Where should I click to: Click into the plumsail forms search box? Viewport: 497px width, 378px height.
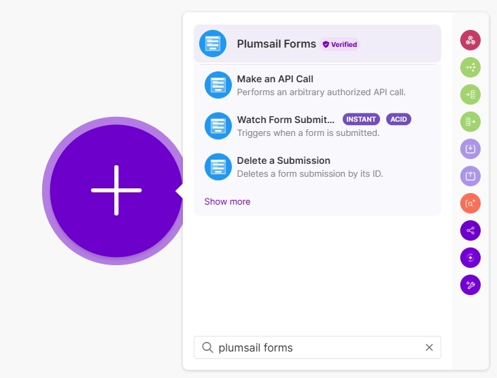point(313,347)
